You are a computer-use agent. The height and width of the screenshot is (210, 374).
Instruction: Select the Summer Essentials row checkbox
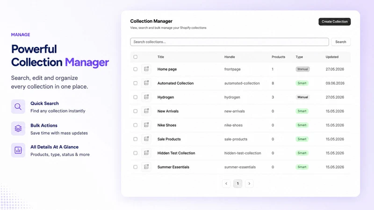136,167
